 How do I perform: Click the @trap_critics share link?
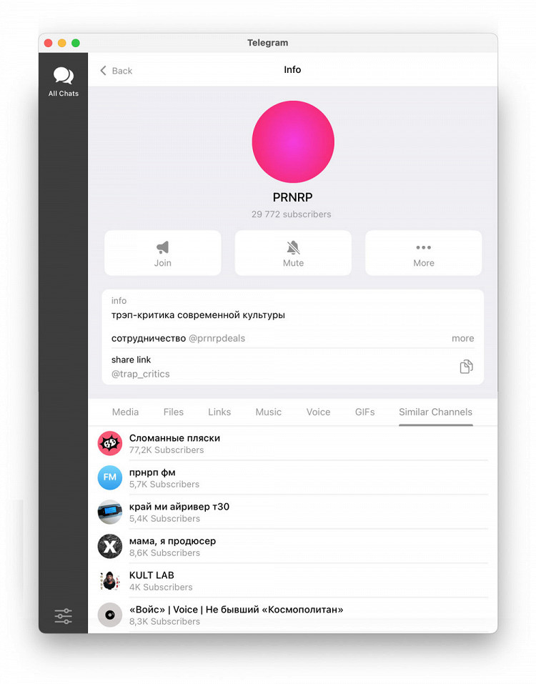pyautogui.click(x=141, y=374)
